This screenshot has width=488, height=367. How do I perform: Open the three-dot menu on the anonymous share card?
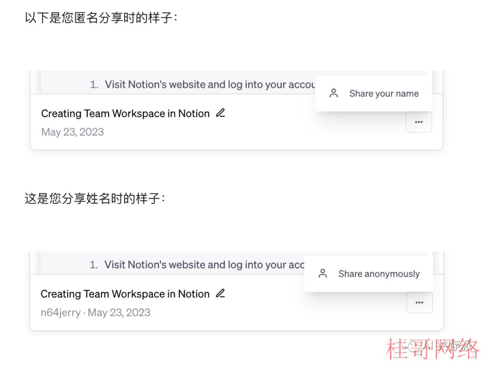pos(418,122)
